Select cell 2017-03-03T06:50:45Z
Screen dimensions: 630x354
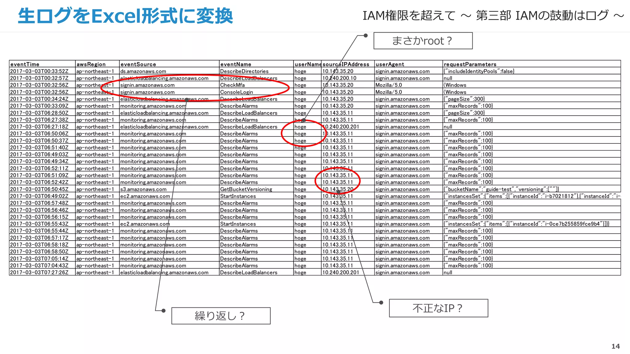(42, 189)
